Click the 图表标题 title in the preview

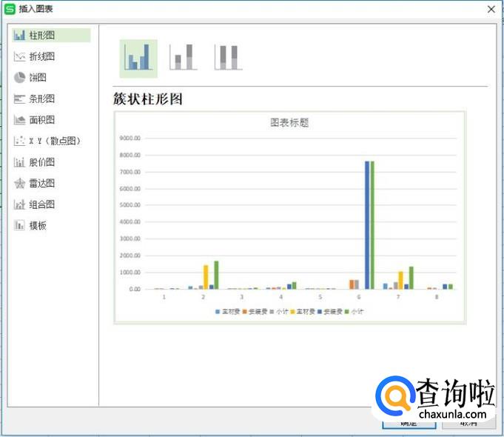point(289,123)
